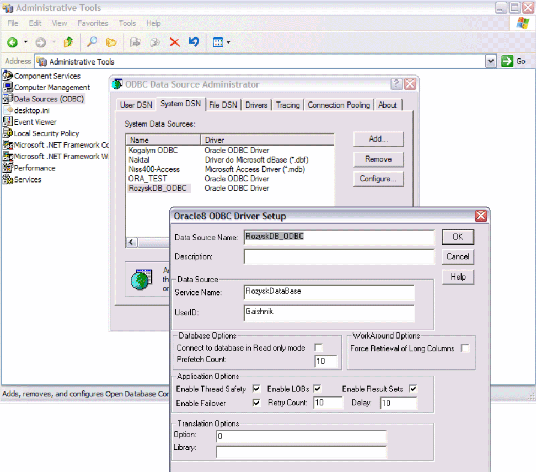Click in the Description field
This screenshot has height=472, width=536.
point(339,257)
